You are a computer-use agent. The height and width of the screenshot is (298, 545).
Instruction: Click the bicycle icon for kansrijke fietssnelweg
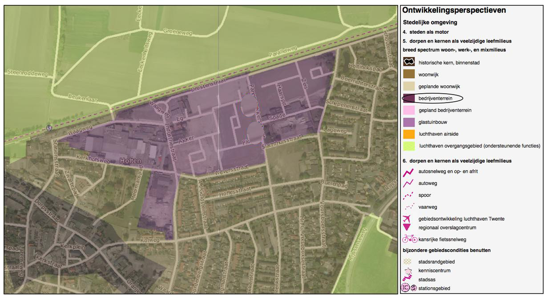point(409,239)
